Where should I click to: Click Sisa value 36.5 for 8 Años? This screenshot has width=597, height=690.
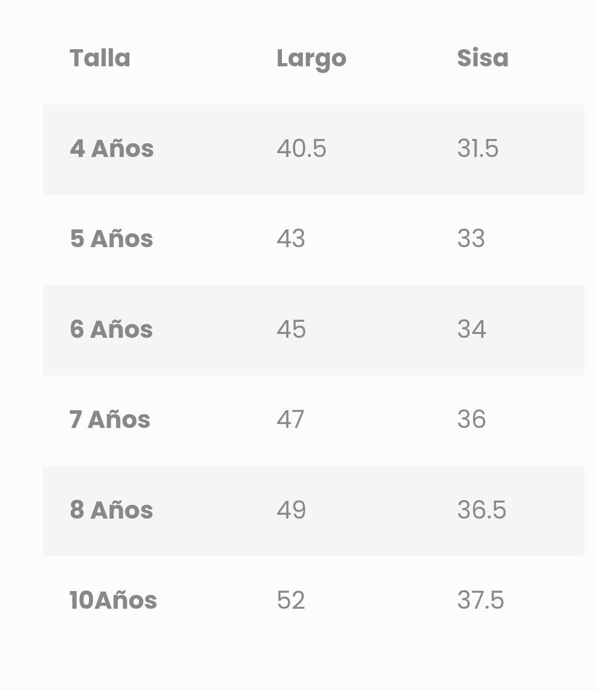point(481,510)
